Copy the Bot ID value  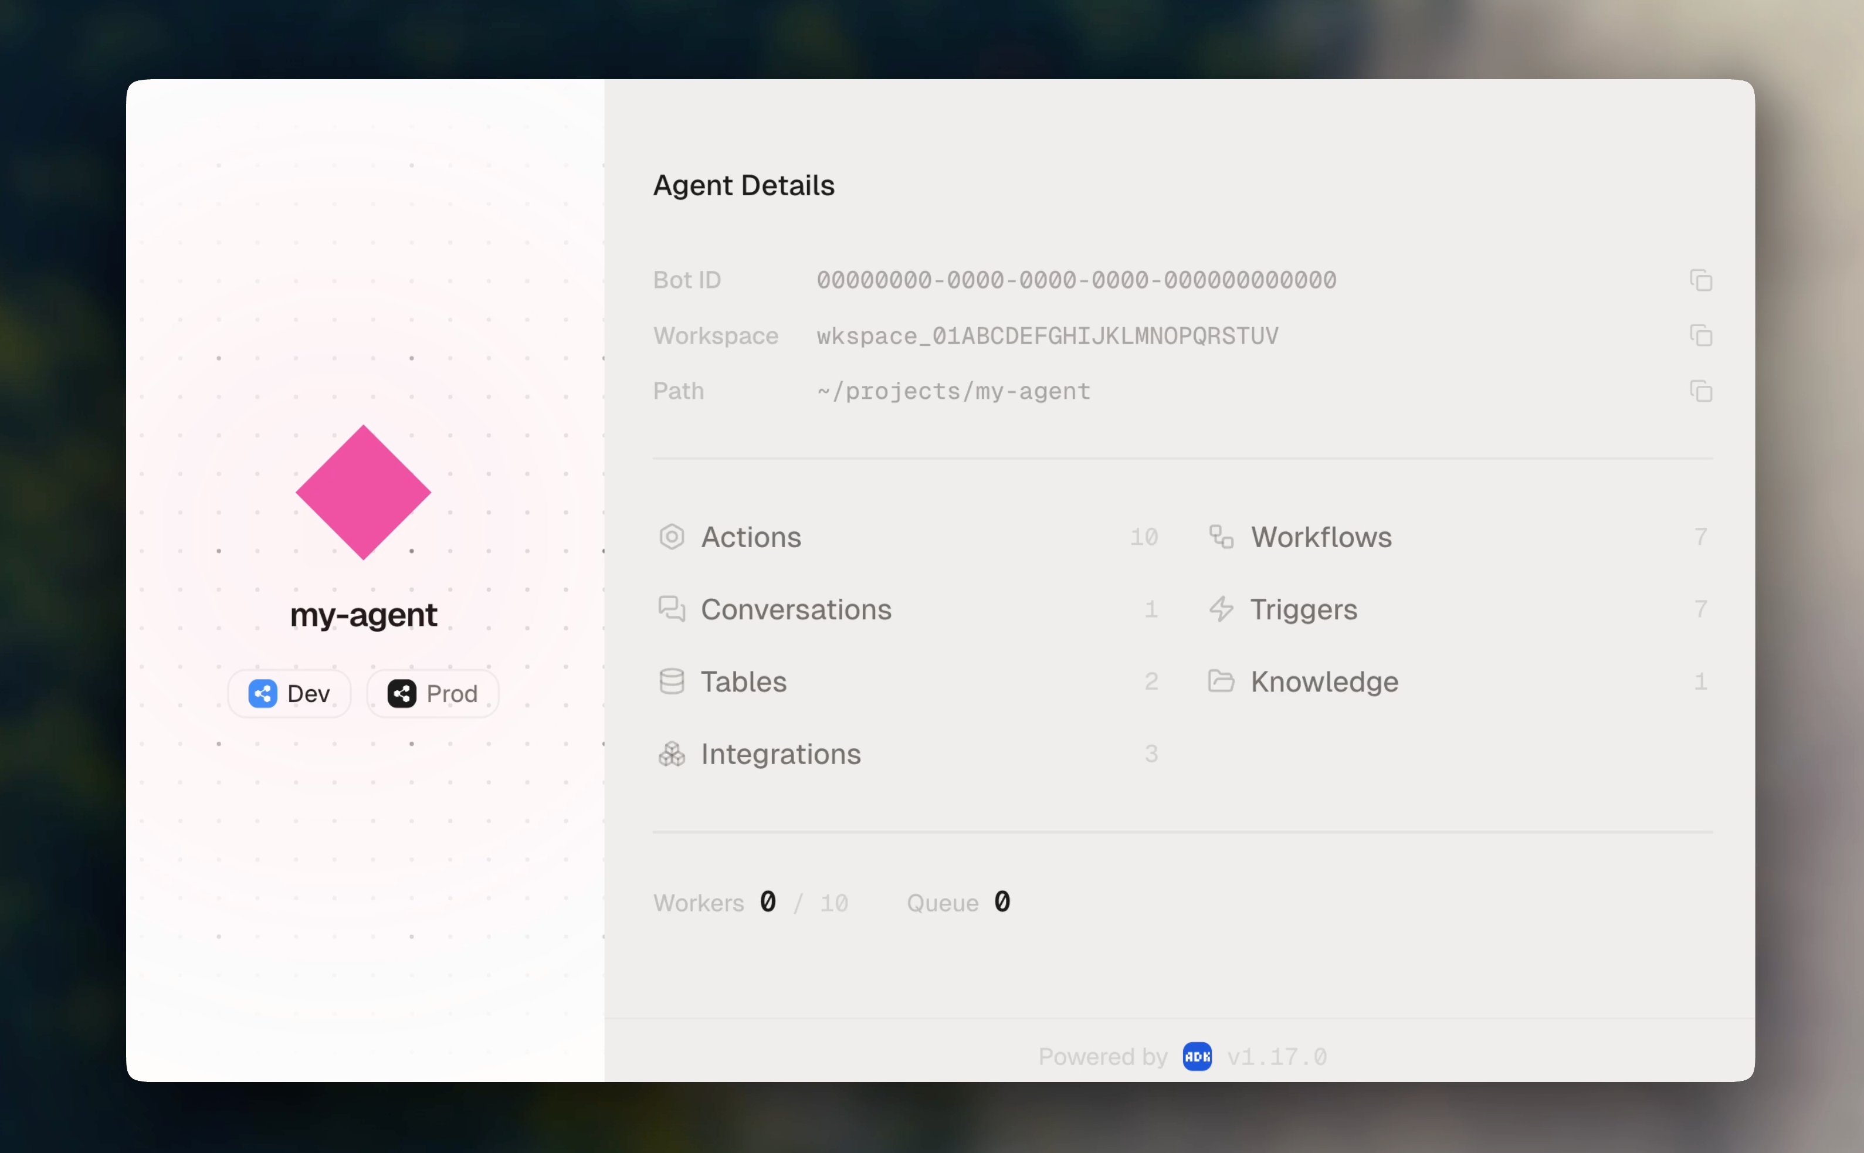pos(1701,280)
